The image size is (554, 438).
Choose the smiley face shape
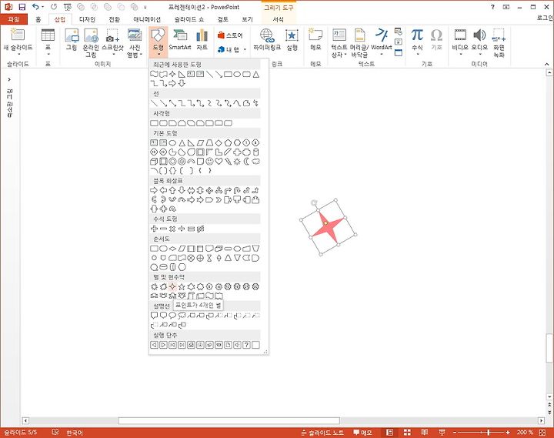pyautogui.click(x=209, y=161)
